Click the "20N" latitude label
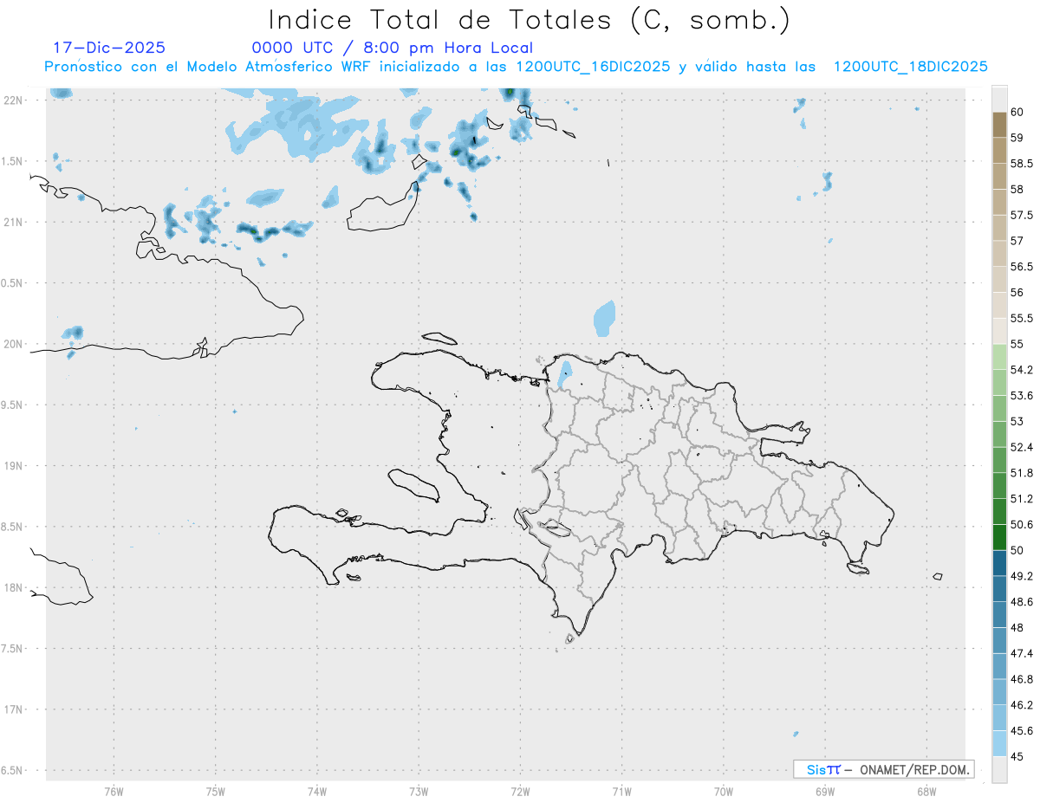Viewport: 1040px width, 803px height. pos(13,344)
